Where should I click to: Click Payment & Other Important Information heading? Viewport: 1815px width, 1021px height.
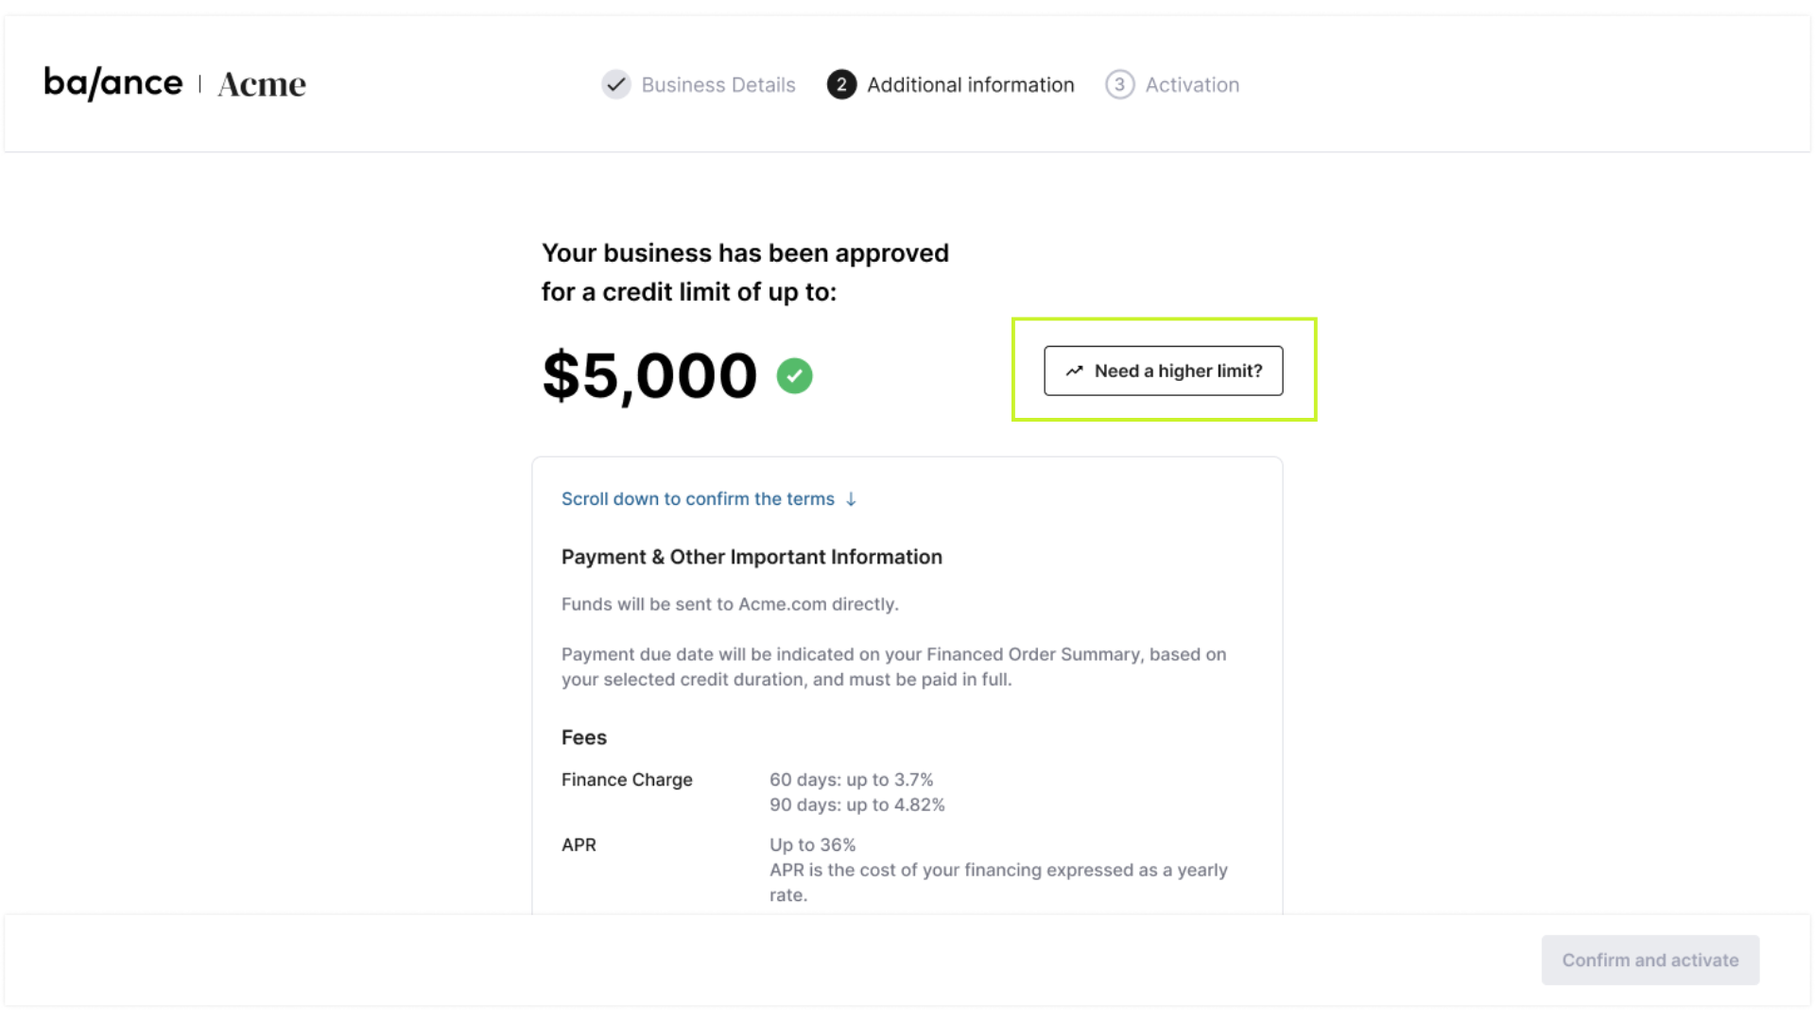[752, 557]
